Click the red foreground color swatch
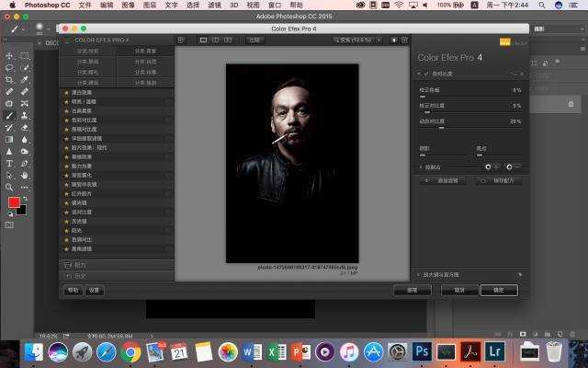The image size is (588, 368). click(x=14, y=202)
